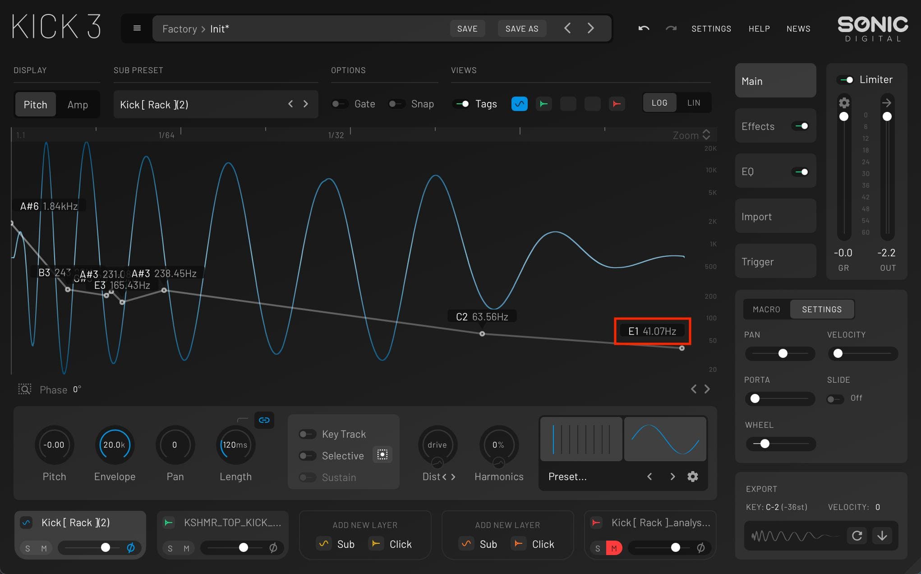Viewport: 921px width, 574px height.
Task: Add Sub in first Add New Layer slot
Action: 336,544
